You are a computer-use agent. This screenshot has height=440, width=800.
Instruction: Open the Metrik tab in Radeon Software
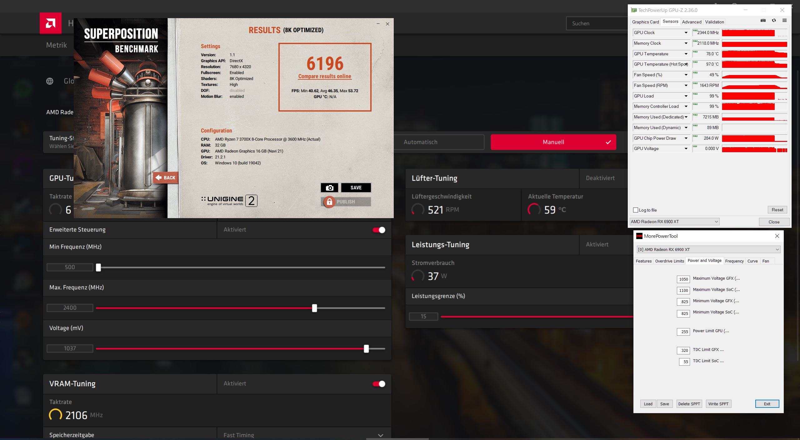coord(57,45)
